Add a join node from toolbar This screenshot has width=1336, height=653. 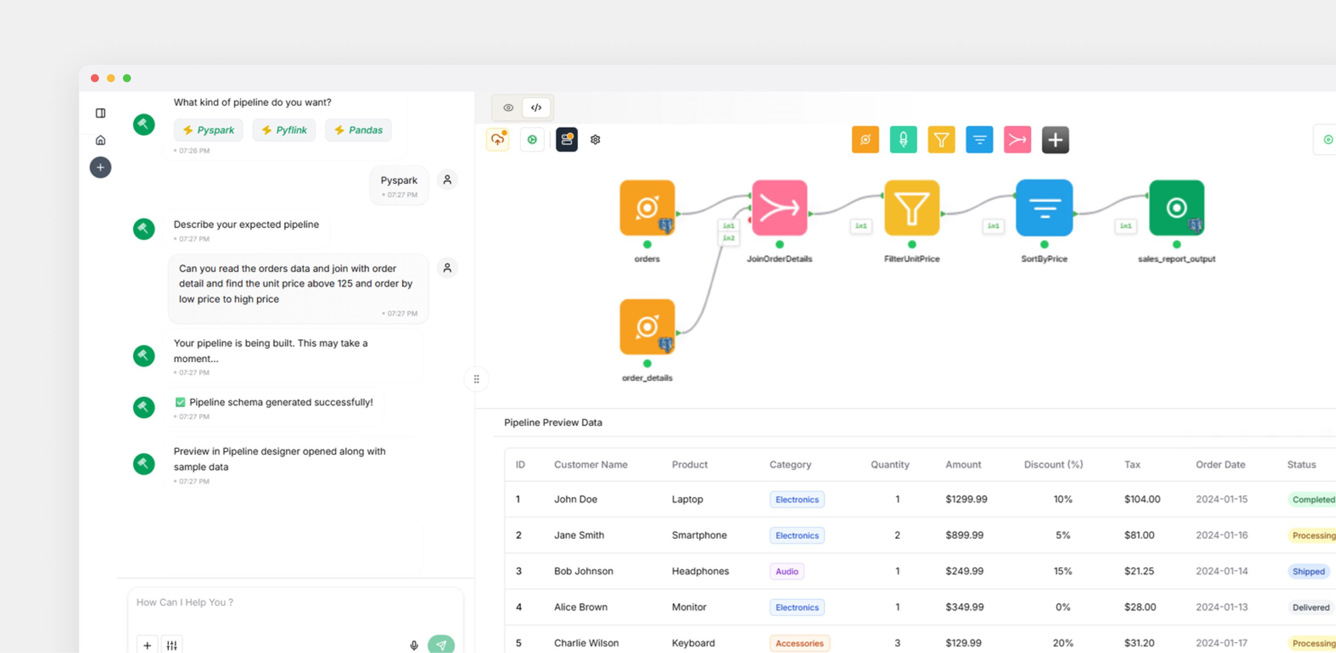(1017, 139)
